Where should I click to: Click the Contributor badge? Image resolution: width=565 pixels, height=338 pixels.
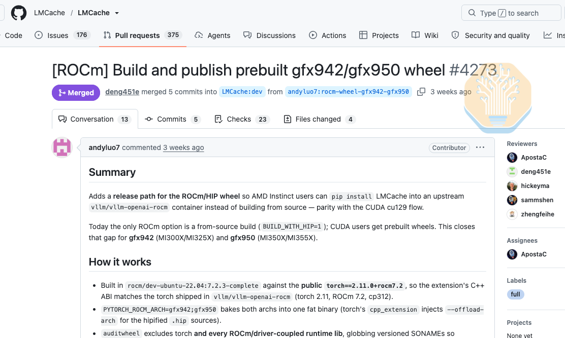[449, 147]
